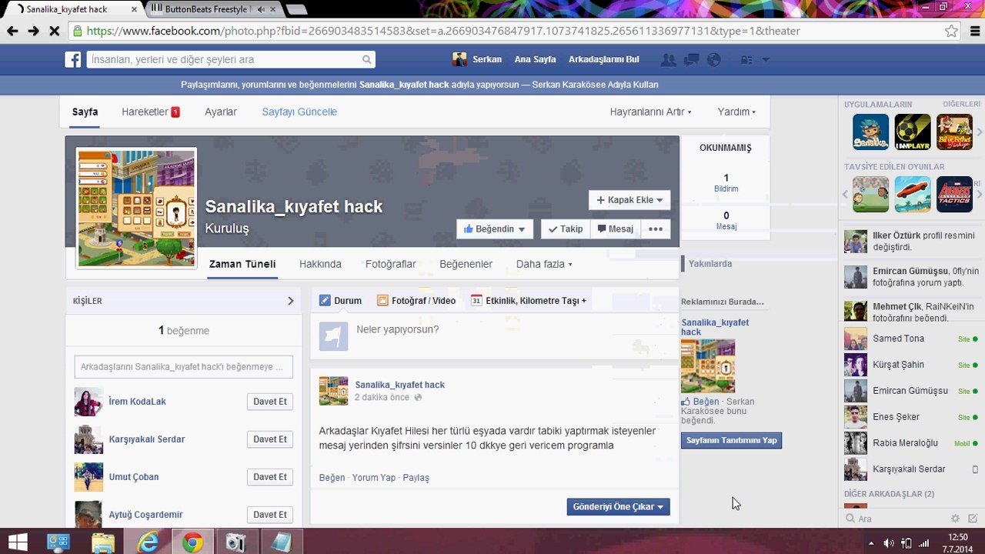Click the chat search Ara field
Image resolution: width=985 pixels, height=554 pixels.
pyautogui.click(x=897, y=519)
